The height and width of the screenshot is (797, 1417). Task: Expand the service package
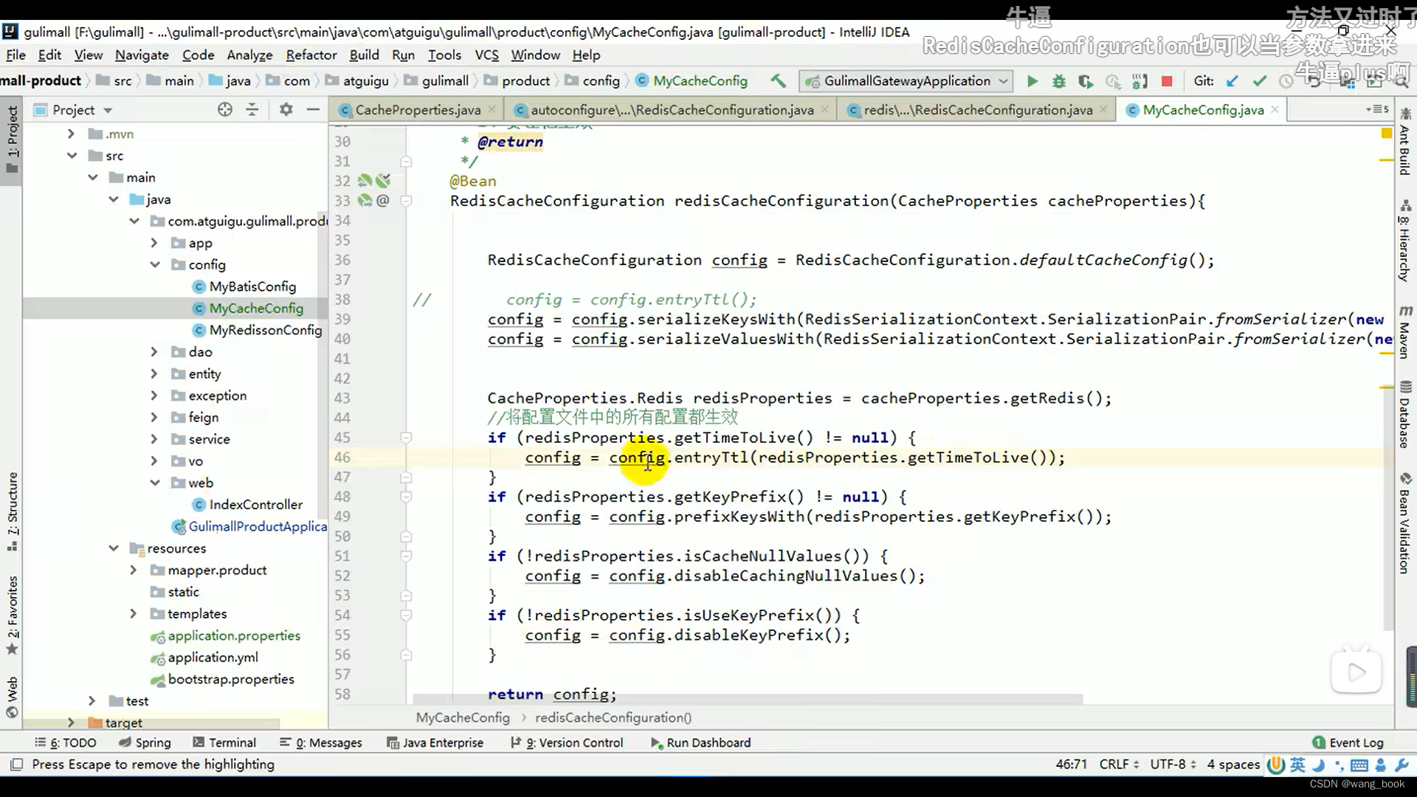pyautogui.click(x=154, y=439)
